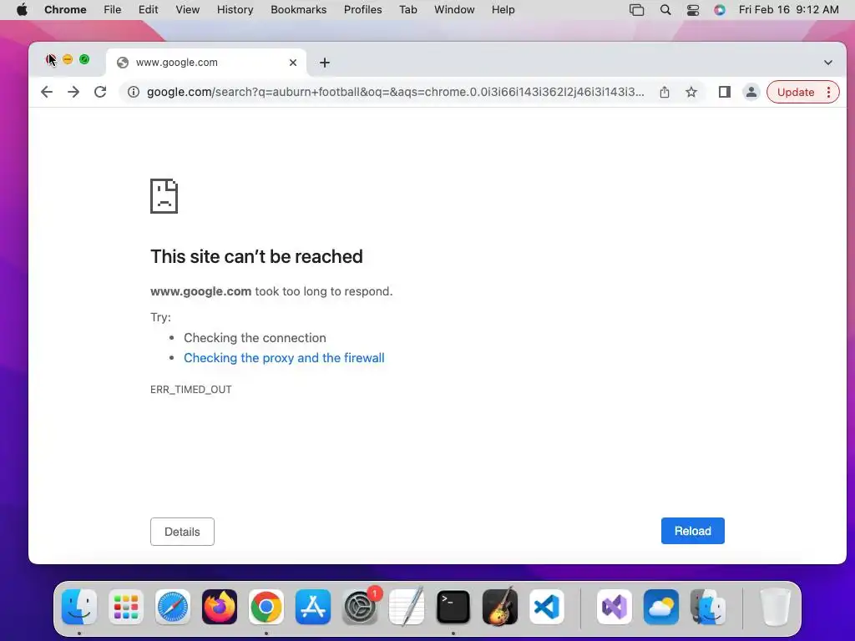The image size is (855, 641).
Task: Open the File menu
Action: point(113,10)
